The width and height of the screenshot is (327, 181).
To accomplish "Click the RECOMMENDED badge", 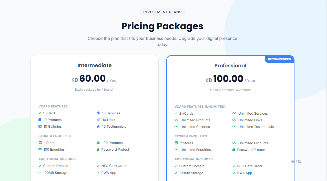I will (279, 59).
